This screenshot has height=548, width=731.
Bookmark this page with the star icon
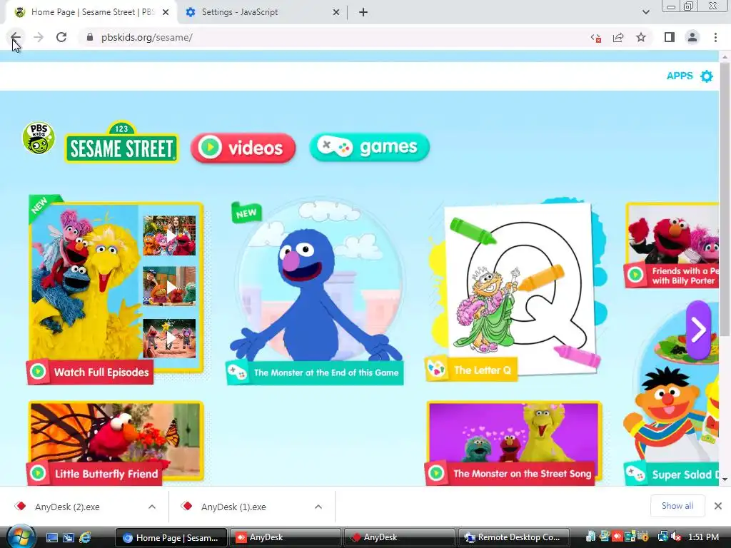641,37
